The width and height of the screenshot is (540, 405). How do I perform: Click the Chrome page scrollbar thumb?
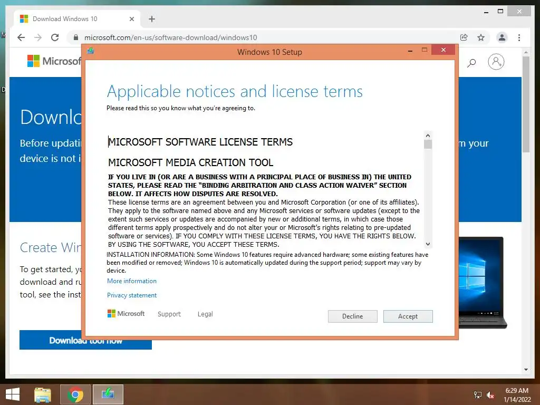coord(526,104)
